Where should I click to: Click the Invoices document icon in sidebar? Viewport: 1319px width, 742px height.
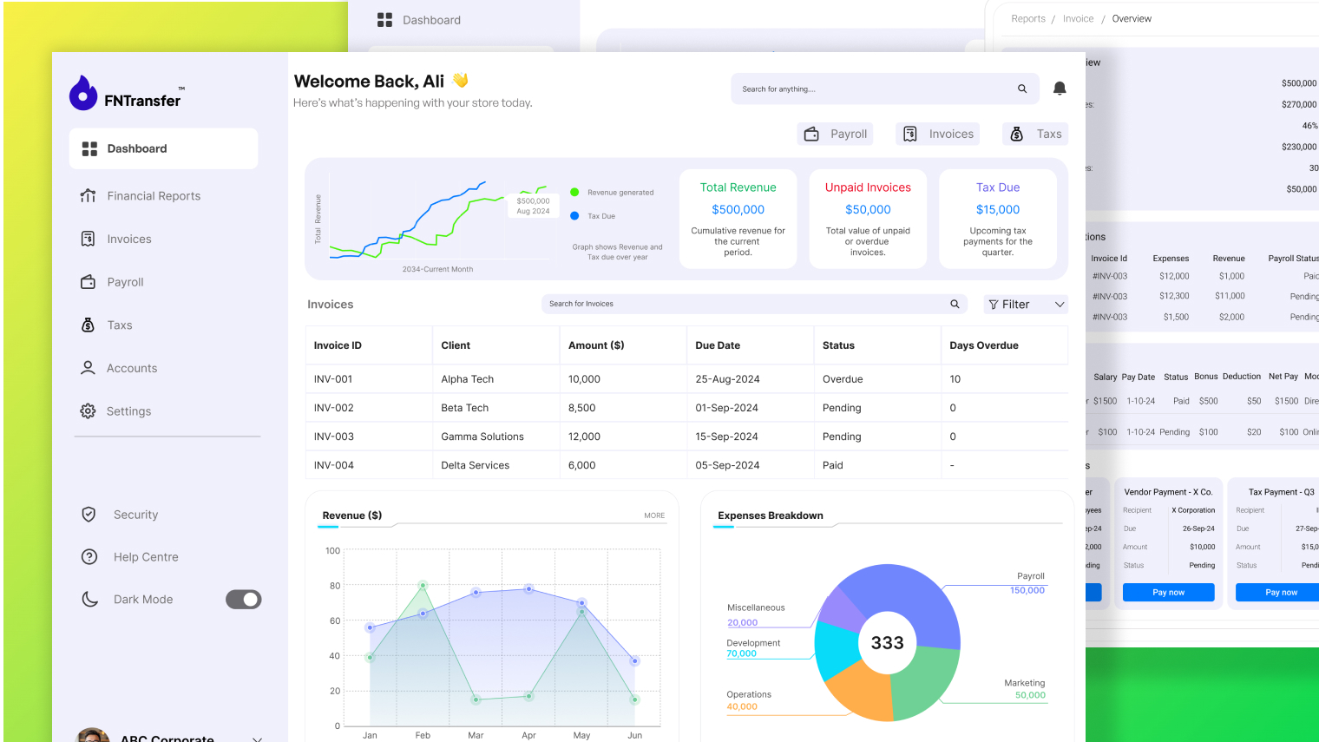pos(88,239)
